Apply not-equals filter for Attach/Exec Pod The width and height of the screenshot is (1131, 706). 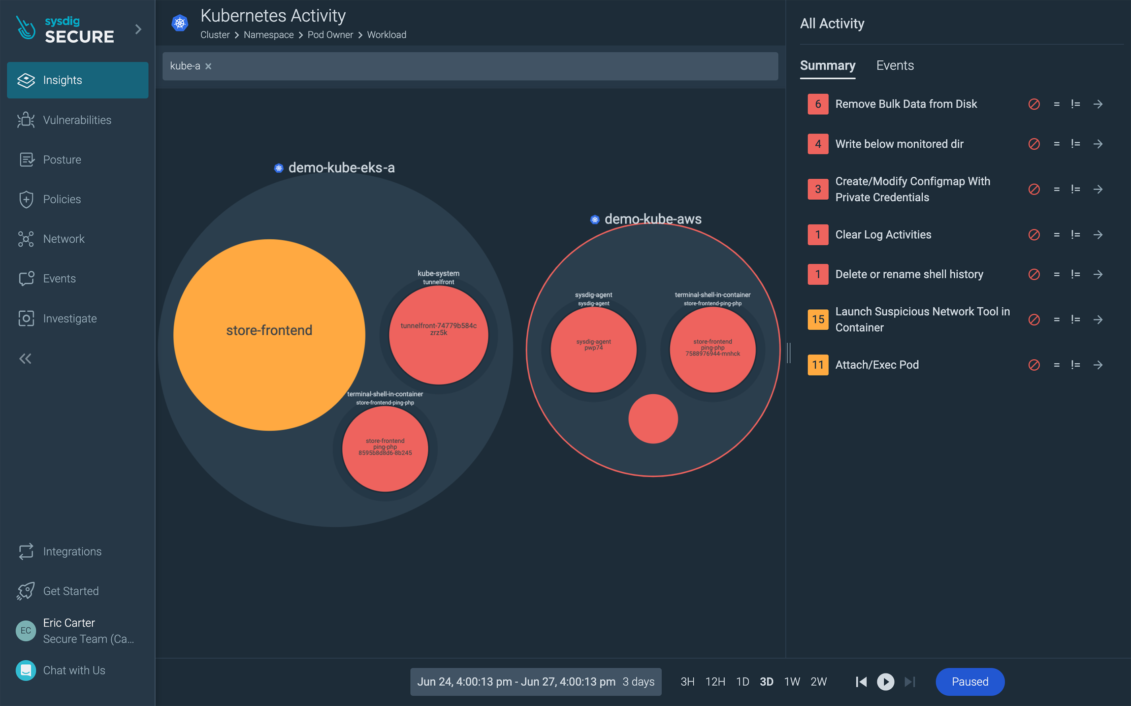click(x=1075, y=365)
